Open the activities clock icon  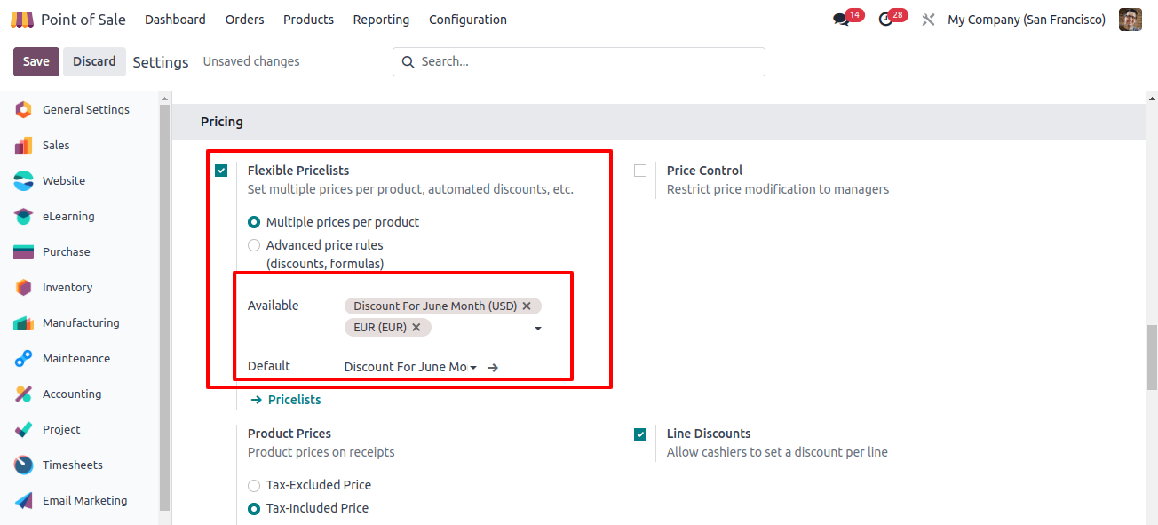(x=885, y=20)
